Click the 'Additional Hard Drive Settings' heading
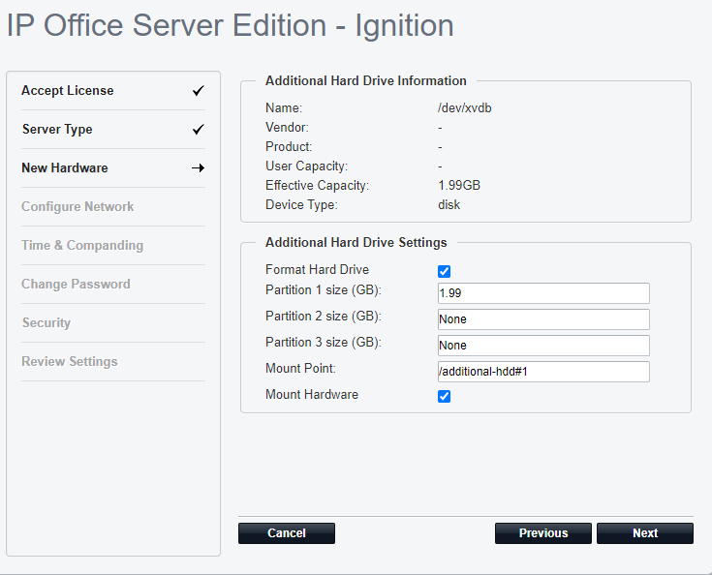 (x=356, y=242)
